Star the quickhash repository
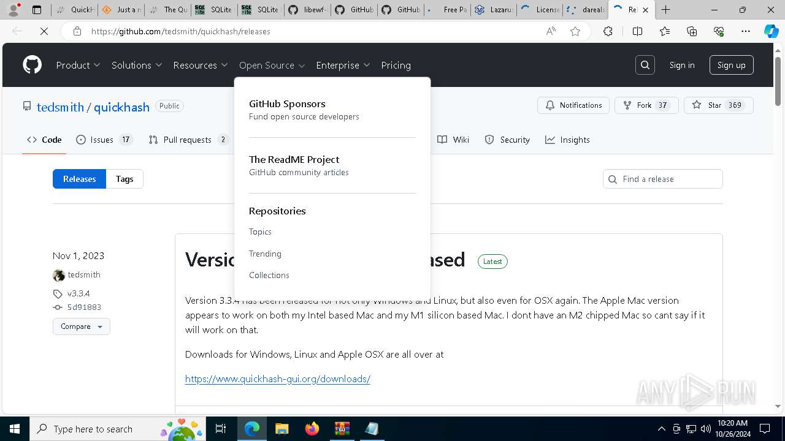785x441 pixels. (719, 105)
